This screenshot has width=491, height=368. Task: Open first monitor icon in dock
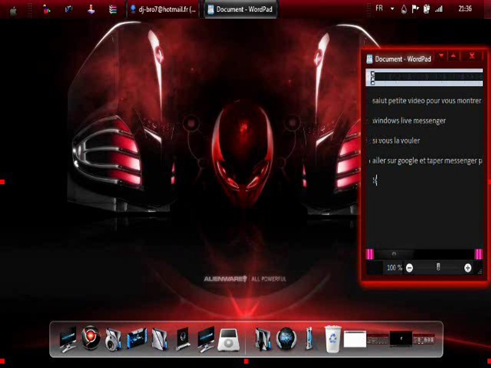[x=68, y=339]
